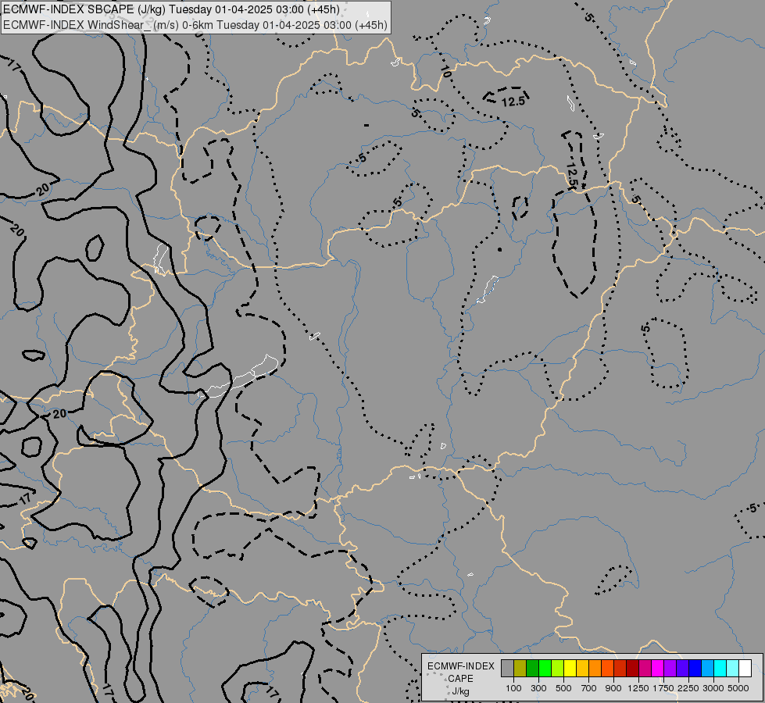Viewport: 765px width, 703px height.
Task: Click the gray color swatch in CAPE legend
Action: [x=507, y=668]
